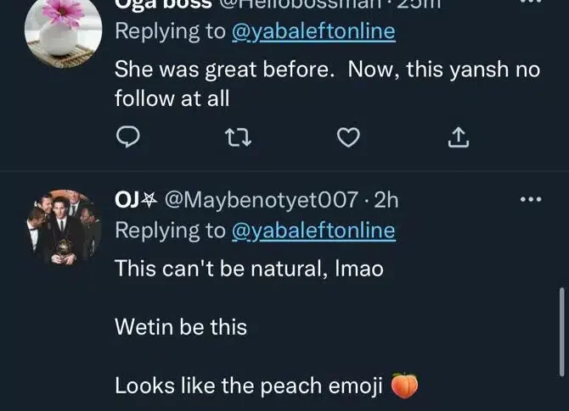Select the Oga boss display name
The image size is (569, 411).
pyautogui.click(x=163, y=5)
